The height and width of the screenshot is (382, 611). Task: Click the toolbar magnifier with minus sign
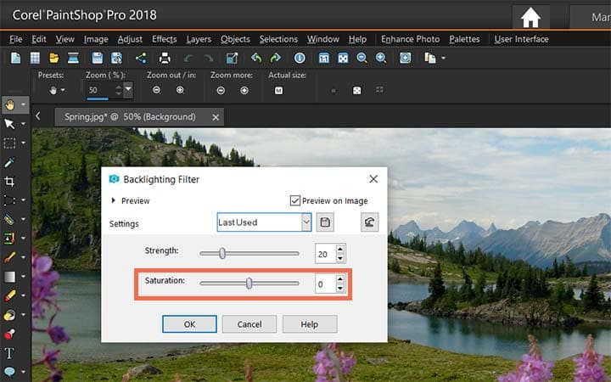[362, 58]
